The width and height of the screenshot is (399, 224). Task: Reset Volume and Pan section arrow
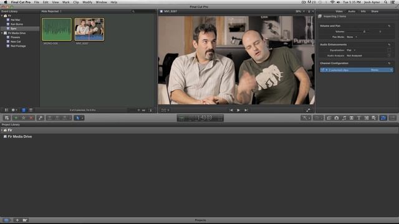tap(389, 26)
